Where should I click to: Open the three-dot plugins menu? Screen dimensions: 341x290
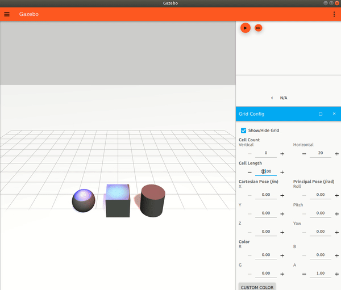tap(334, 14)
